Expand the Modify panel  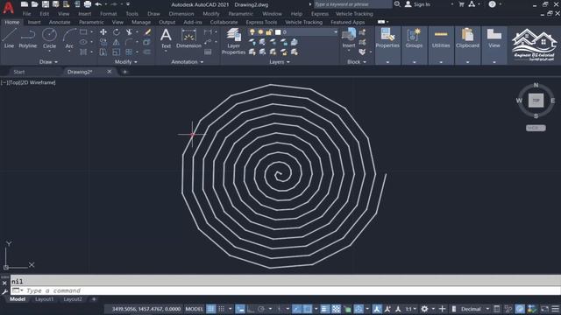coord(125,62)
